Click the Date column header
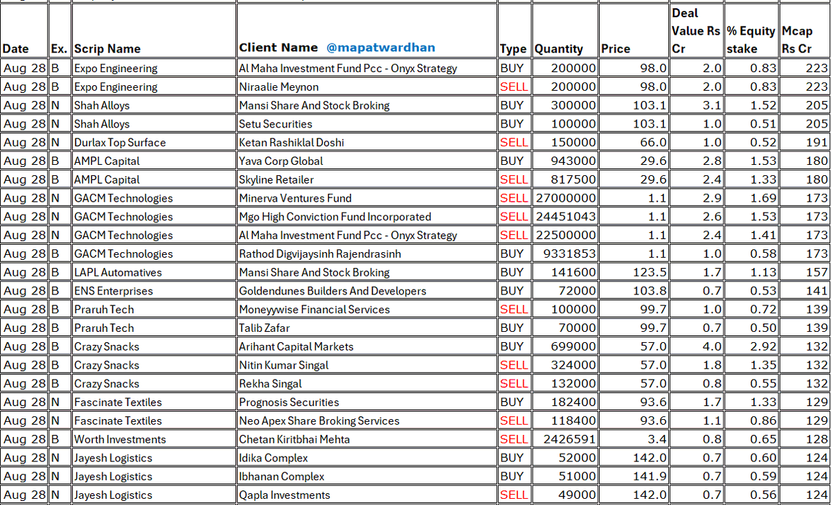 click(x=25, y=31)
